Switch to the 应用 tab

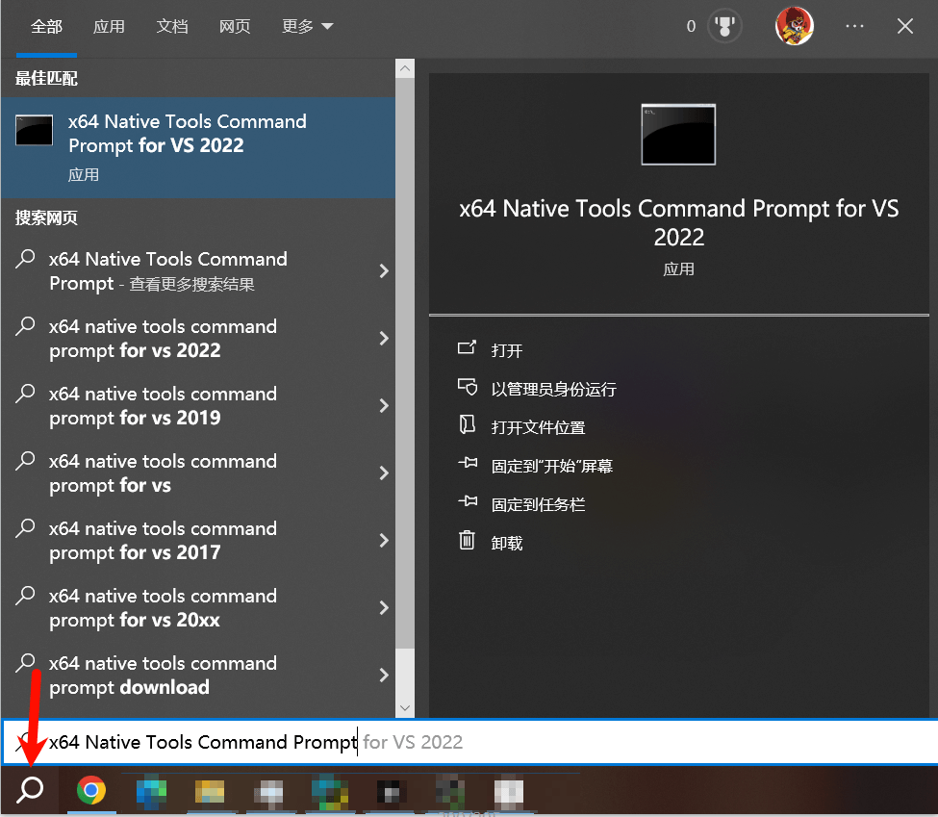(x=109, y=26)
